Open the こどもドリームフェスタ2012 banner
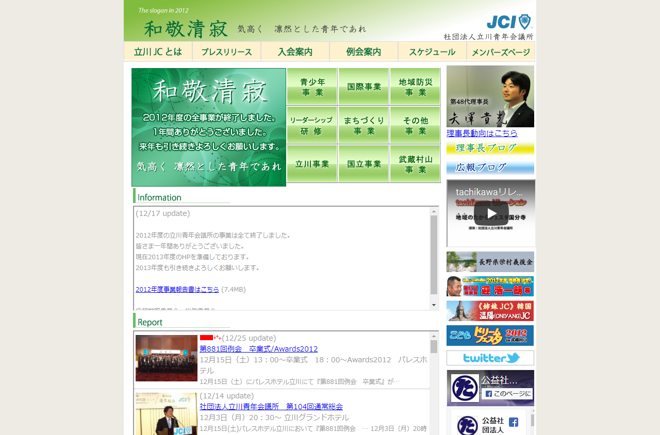 click(490, 336)
